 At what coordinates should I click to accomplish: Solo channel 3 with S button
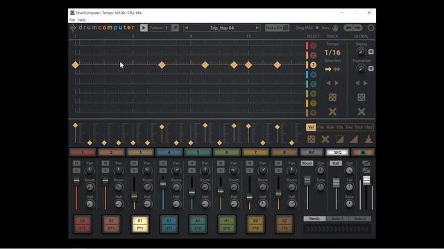click(x=134, y=170)
